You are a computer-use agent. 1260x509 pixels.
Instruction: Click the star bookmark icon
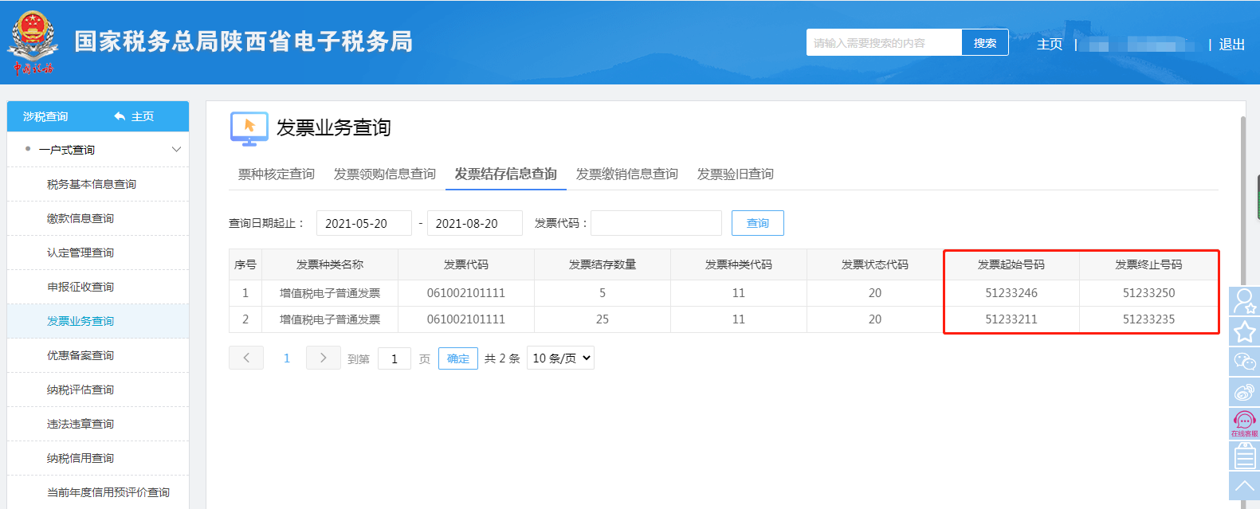1244,331
